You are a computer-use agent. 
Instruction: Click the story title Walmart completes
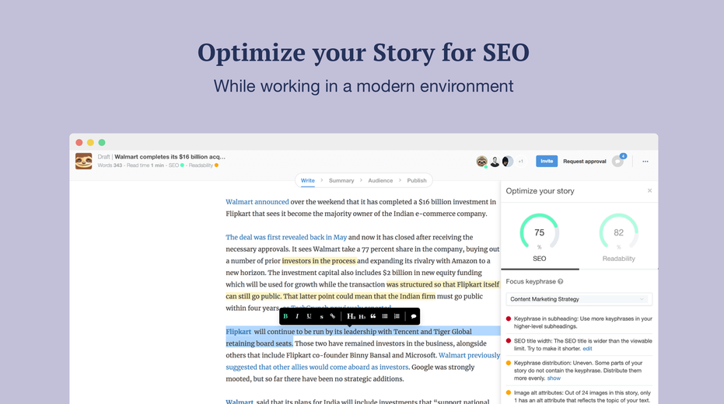[170, 157]
